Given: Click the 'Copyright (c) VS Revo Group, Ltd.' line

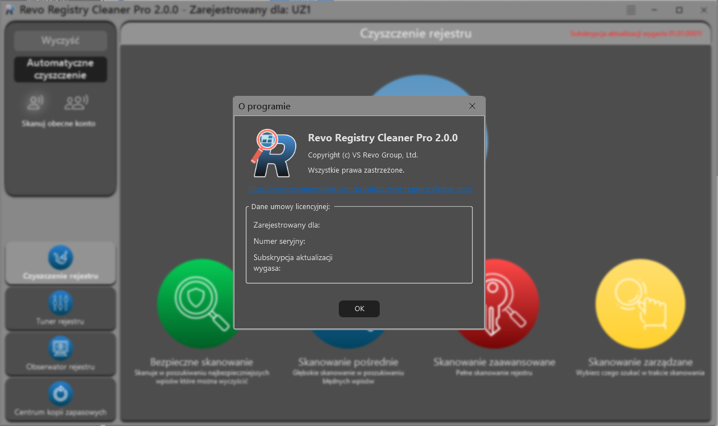Looking at the screenshot, I should 363,155.
